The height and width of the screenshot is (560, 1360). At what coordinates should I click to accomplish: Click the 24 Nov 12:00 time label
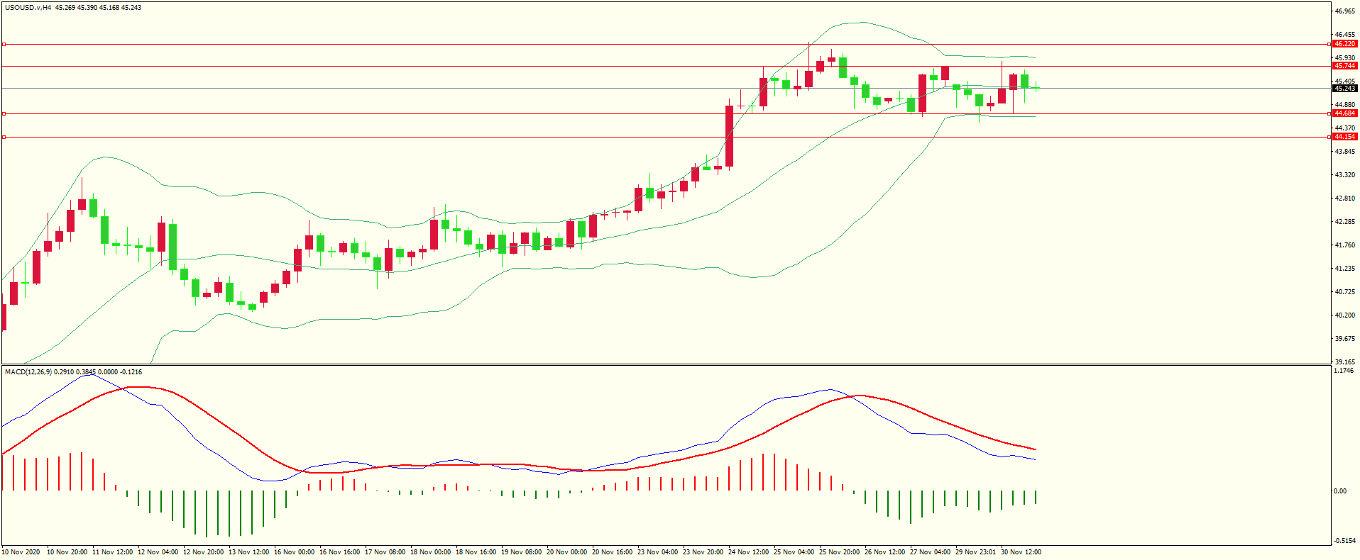(749, 552)
